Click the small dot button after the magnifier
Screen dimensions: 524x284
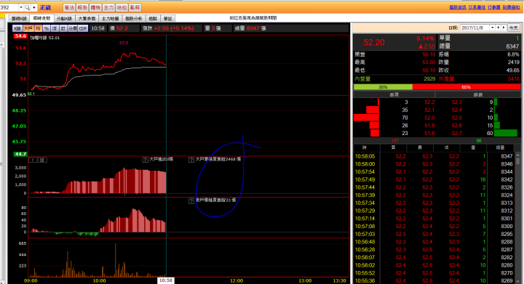[34, 7]
